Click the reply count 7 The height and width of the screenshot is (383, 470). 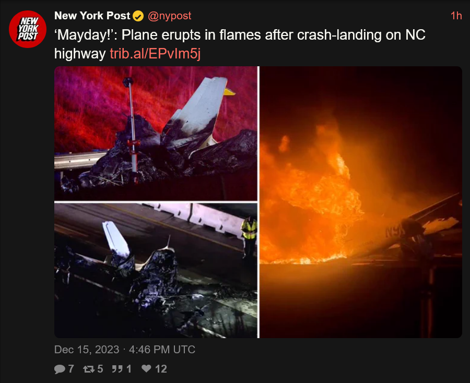71,369
